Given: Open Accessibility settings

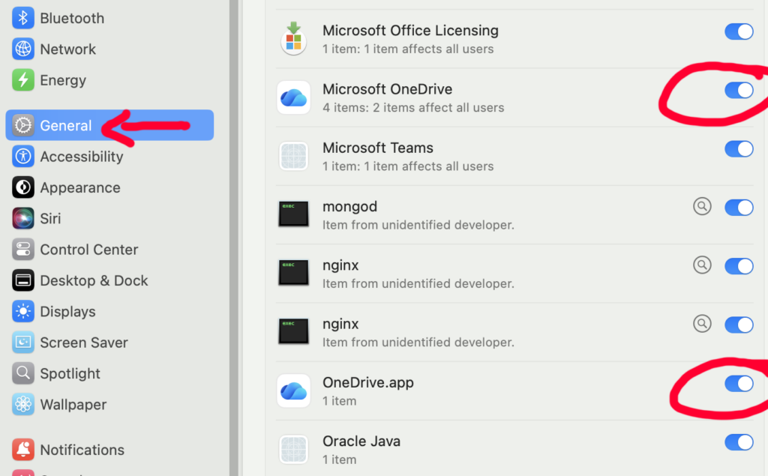Looking at the screenshot, I should coord(81,157).
